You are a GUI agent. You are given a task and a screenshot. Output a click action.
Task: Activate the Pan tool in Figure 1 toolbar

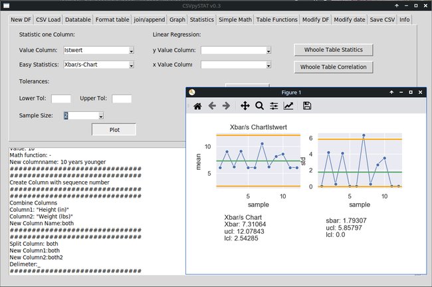[245, 106]
